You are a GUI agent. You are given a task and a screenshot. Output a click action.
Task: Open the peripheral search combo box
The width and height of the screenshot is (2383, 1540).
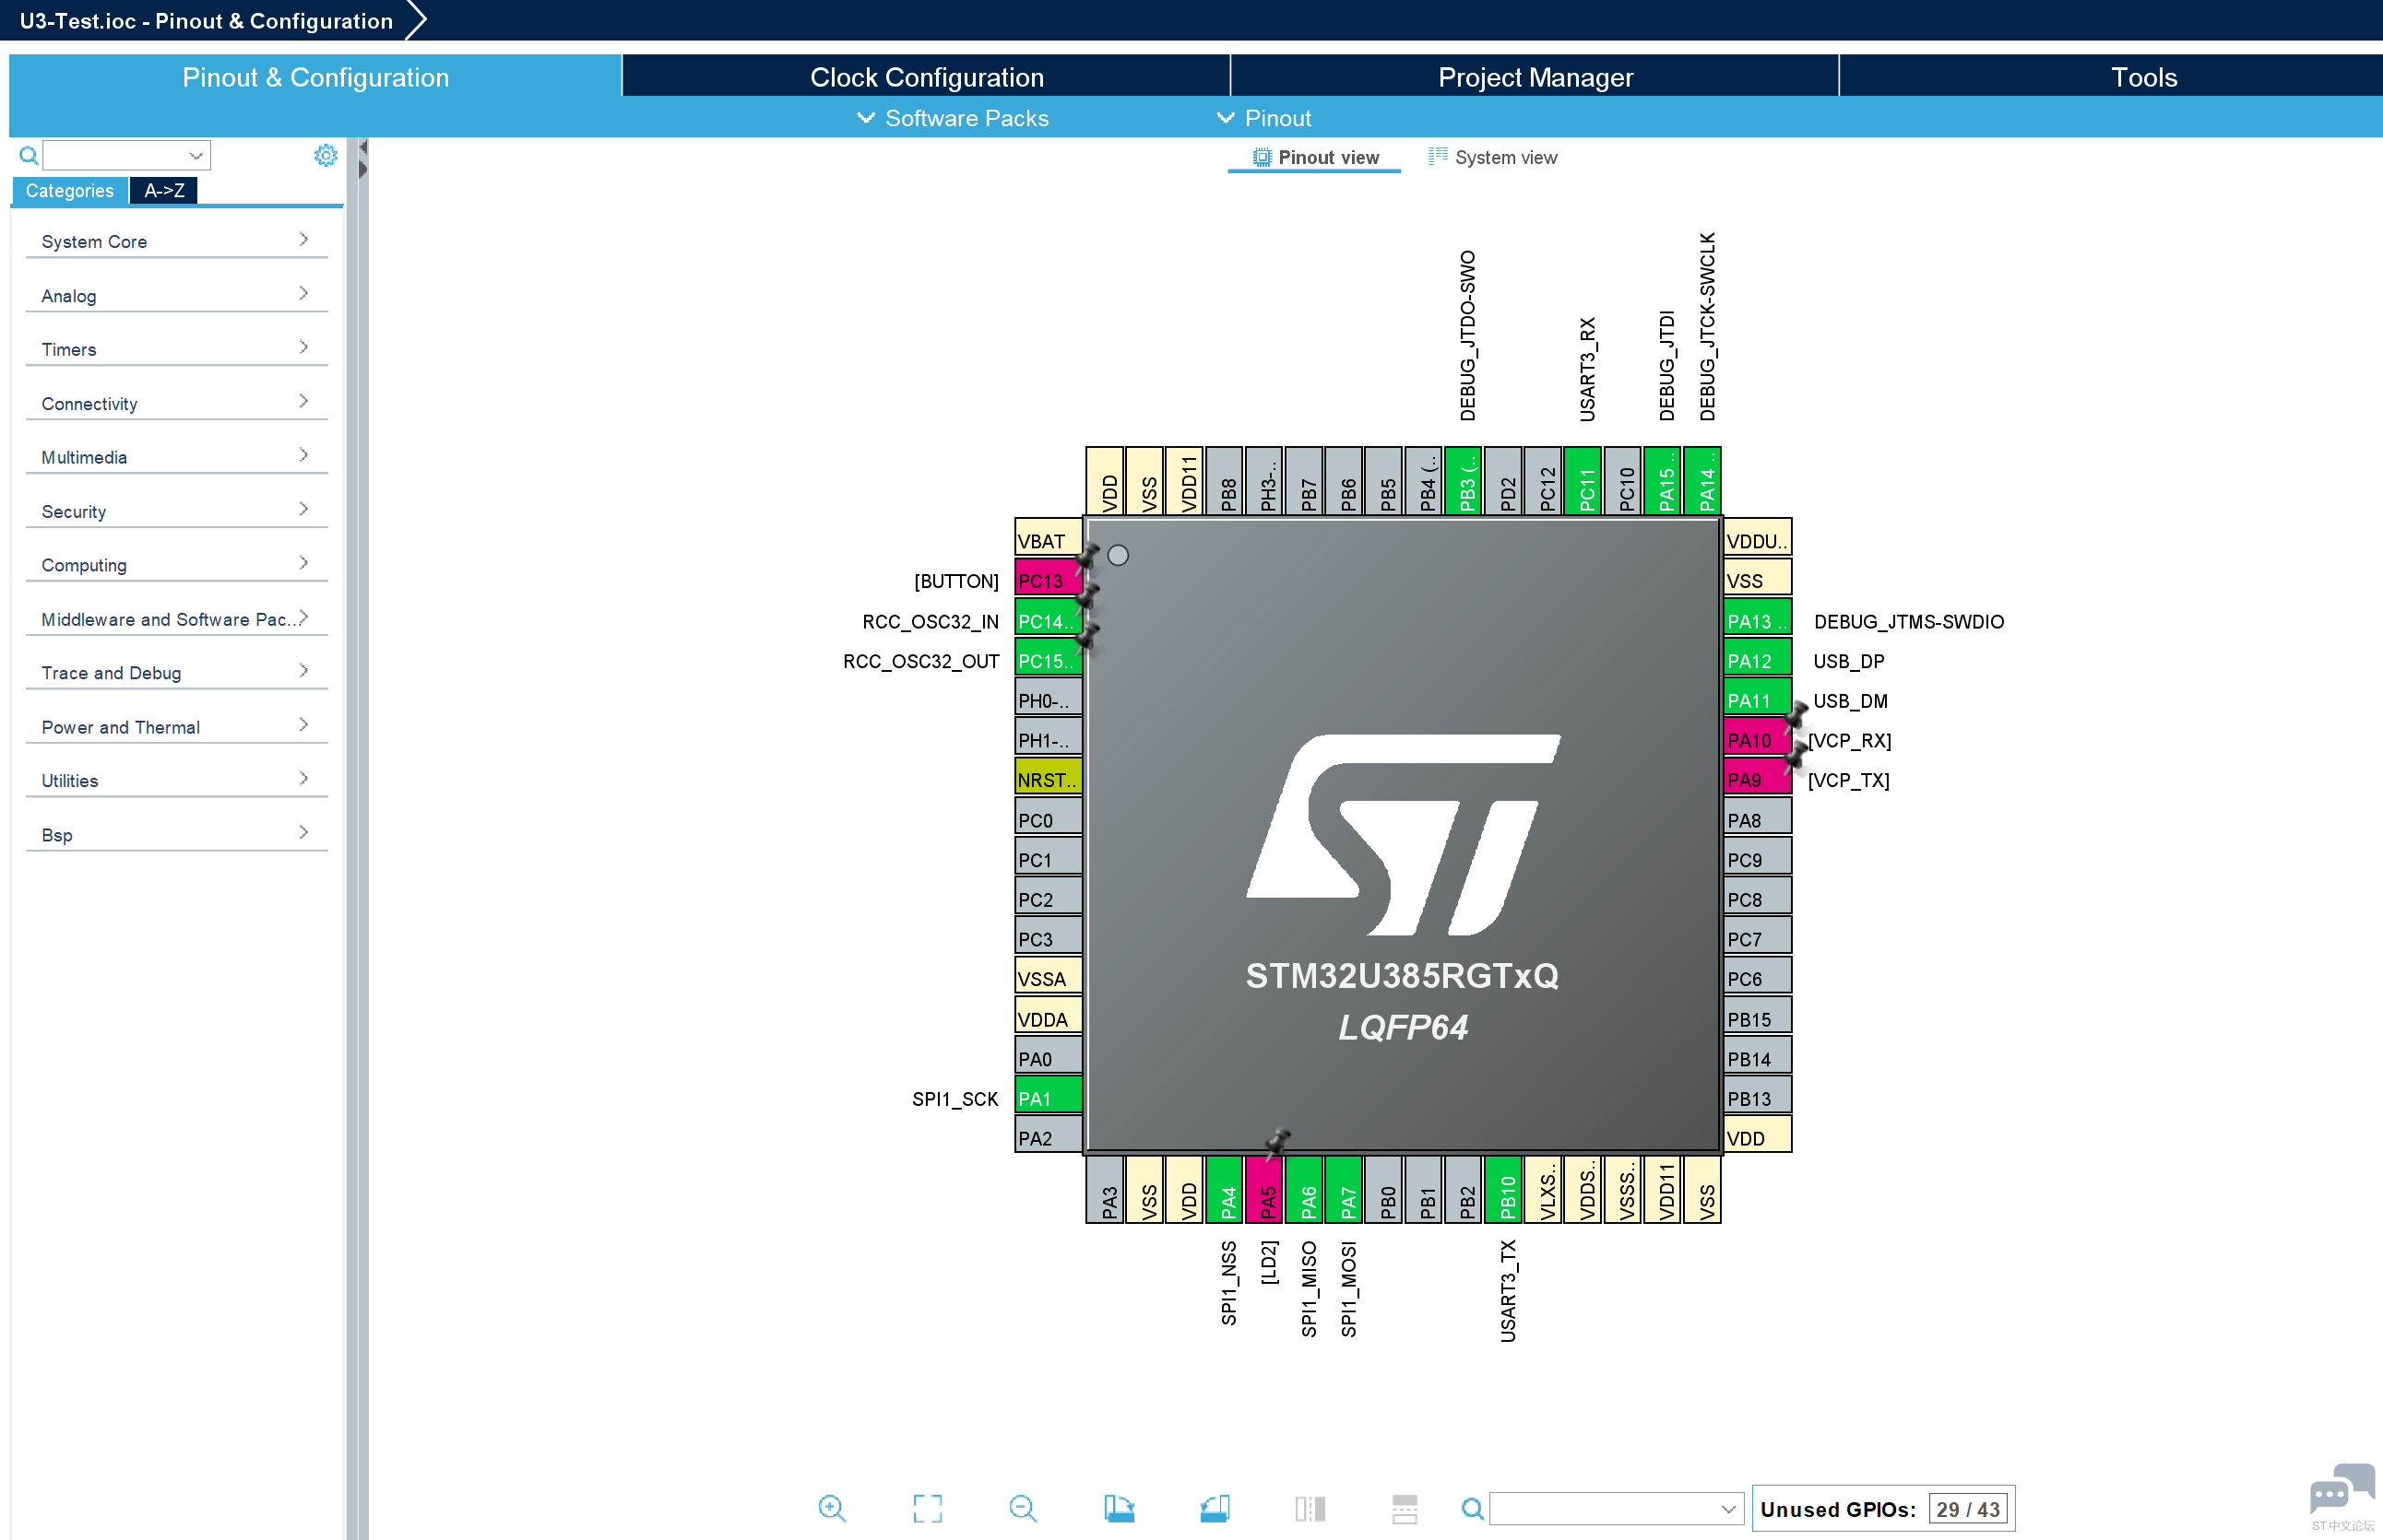126,155
